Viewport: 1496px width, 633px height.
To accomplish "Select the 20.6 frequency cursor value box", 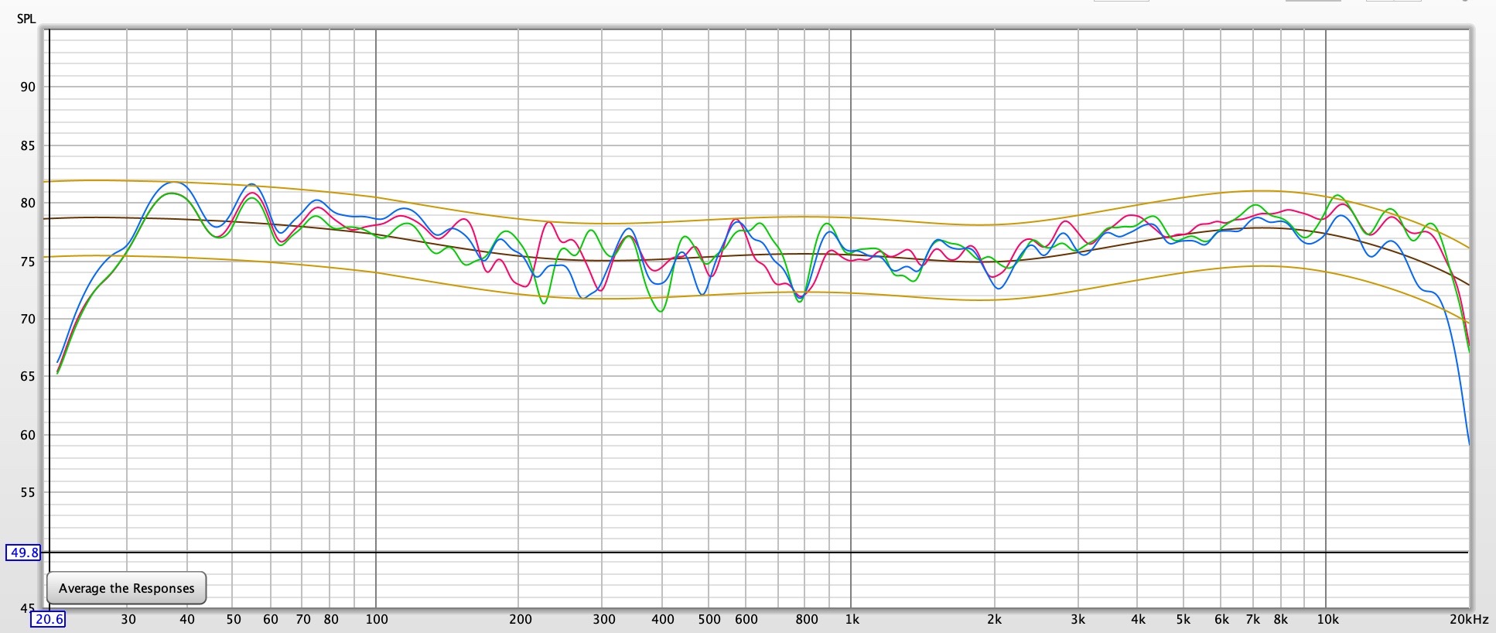I will (x=49, y=619).
